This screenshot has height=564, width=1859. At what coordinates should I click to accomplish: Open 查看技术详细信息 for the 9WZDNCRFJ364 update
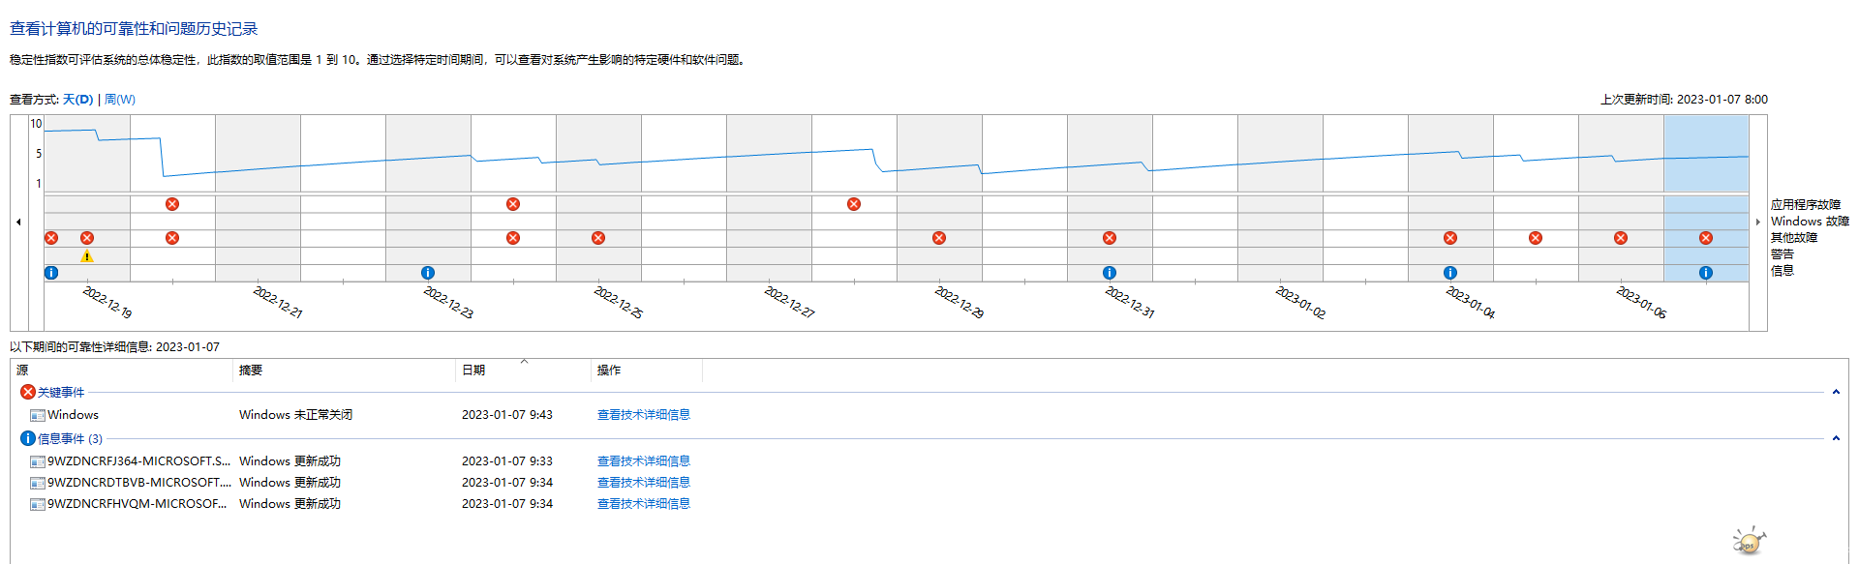pyautogui.click(x=643, y=461)
